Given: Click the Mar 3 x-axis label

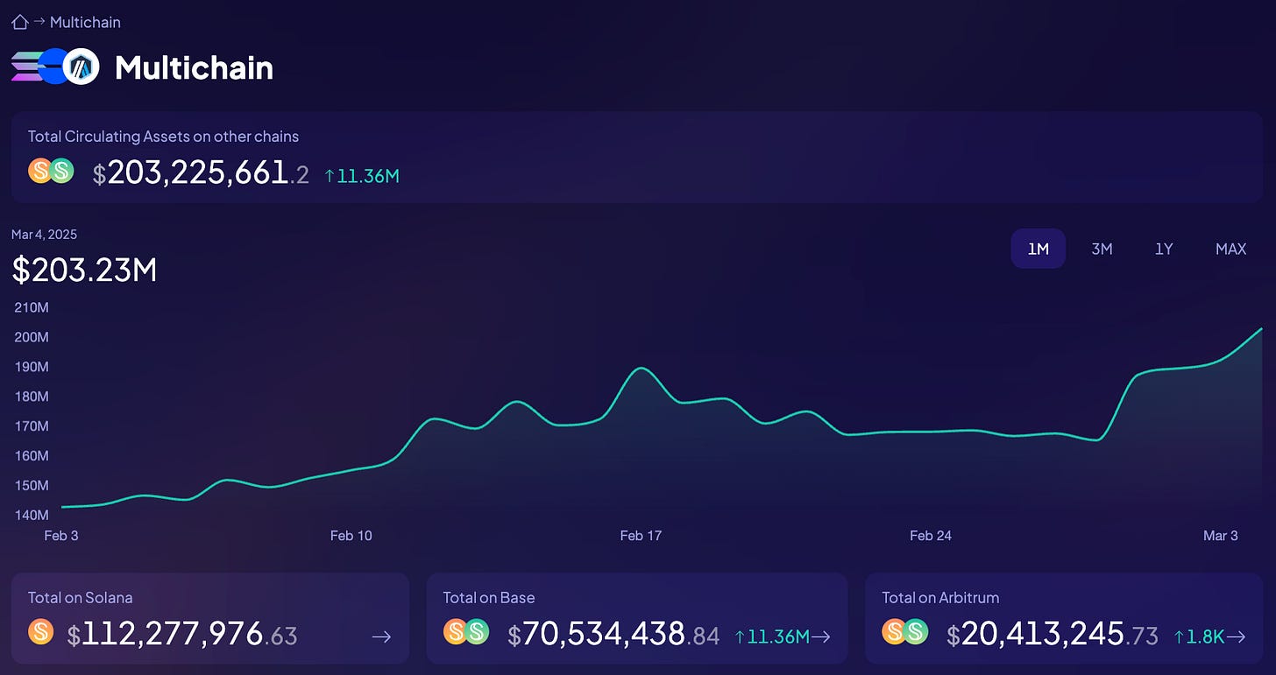Looking at the screenshot, I should [1221, 536].
